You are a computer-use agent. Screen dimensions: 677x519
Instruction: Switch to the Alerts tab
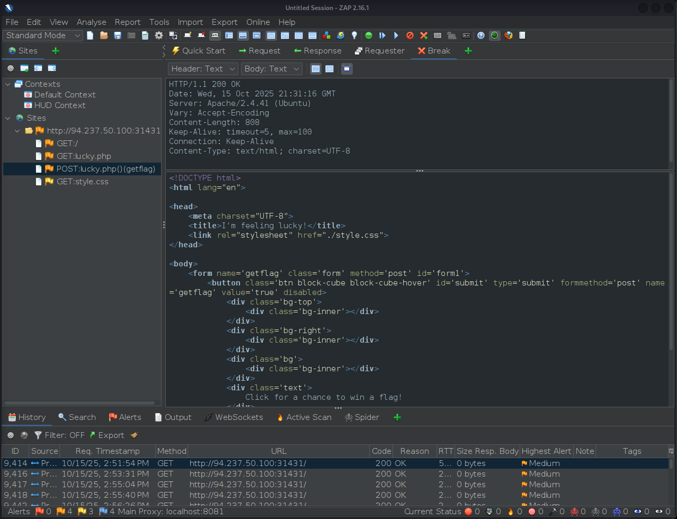(125, 417)
